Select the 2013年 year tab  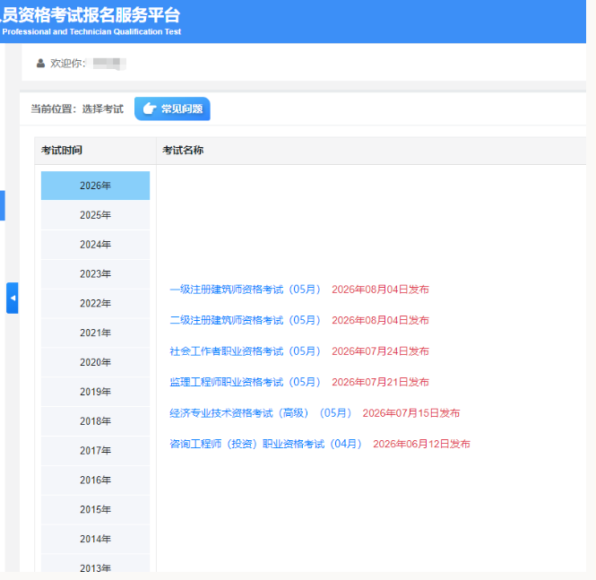pos(95,564)
